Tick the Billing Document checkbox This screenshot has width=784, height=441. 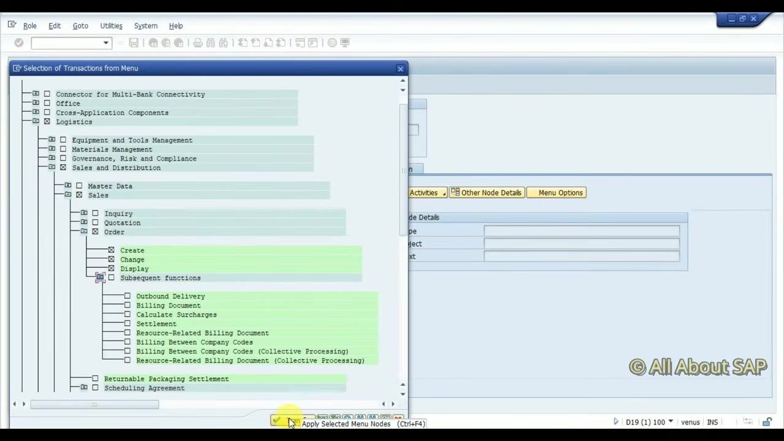point(127,306)
